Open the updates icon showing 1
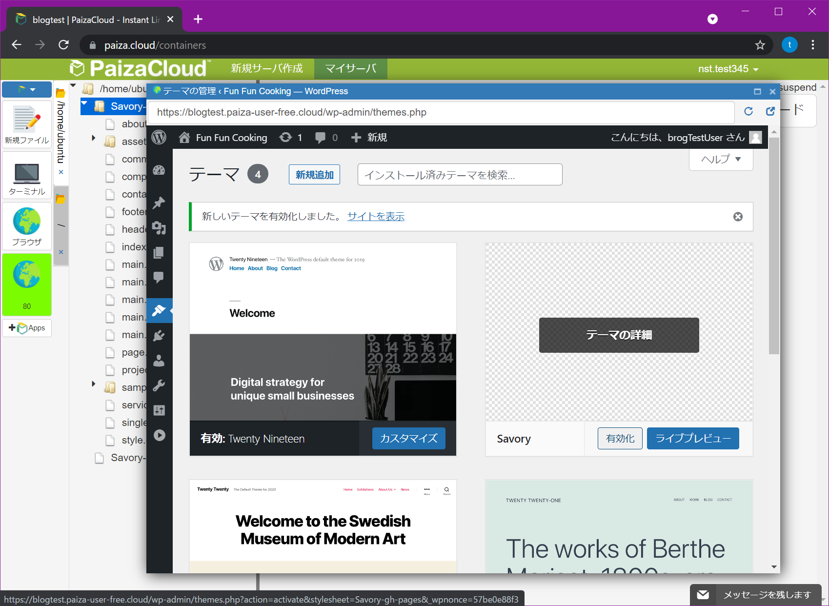Viewport: 829px width, 606px height. tap(290, 138)
